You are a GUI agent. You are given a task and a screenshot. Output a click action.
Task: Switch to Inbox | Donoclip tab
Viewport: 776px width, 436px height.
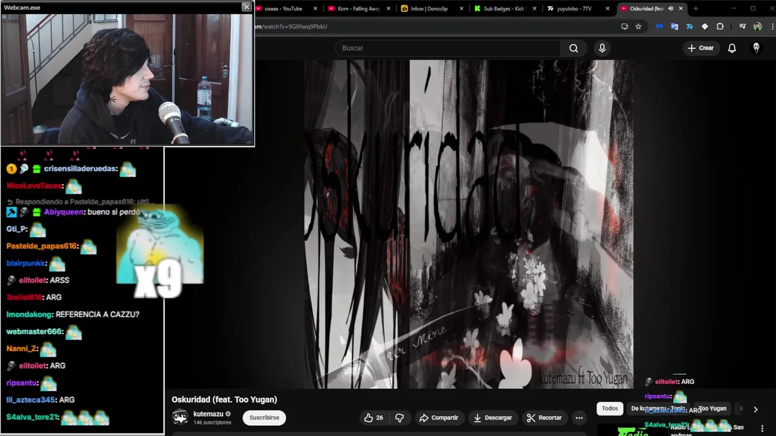coord(432,8)
